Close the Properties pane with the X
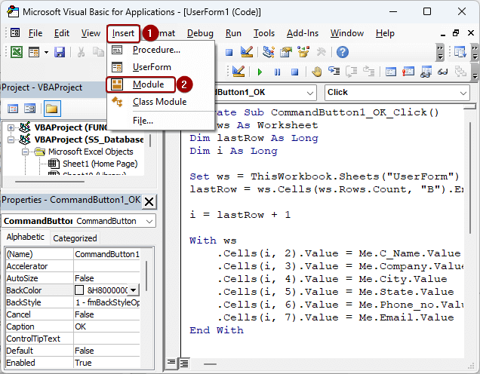Image resolution: width=480 pixels, height=374 pixels. tap(149, 202)
